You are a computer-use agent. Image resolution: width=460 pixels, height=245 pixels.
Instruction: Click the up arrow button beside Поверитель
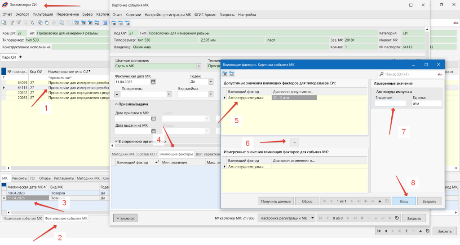pos(117,94)
